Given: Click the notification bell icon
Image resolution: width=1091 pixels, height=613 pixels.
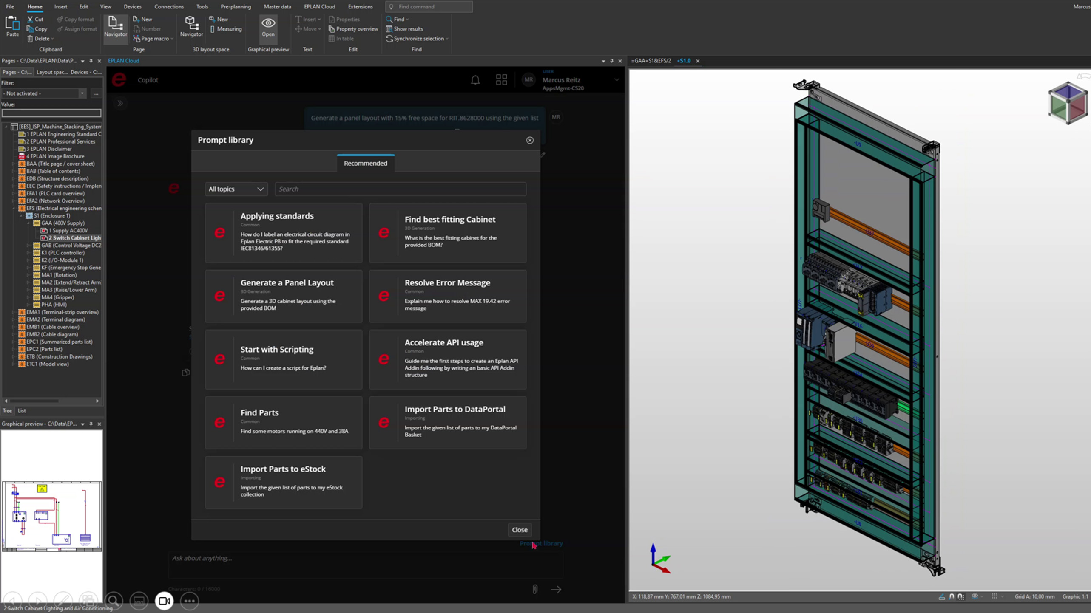Looking at the screenshot, I should 475,80.
